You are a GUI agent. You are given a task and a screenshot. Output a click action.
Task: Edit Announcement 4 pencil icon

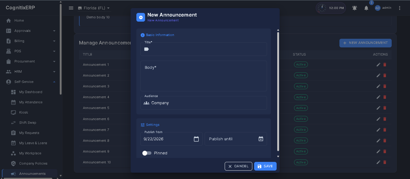tap(378, 97)
